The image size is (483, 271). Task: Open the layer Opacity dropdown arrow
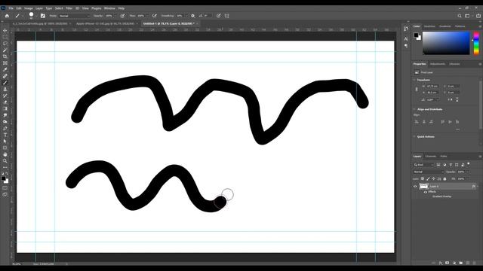coord(468,172)
